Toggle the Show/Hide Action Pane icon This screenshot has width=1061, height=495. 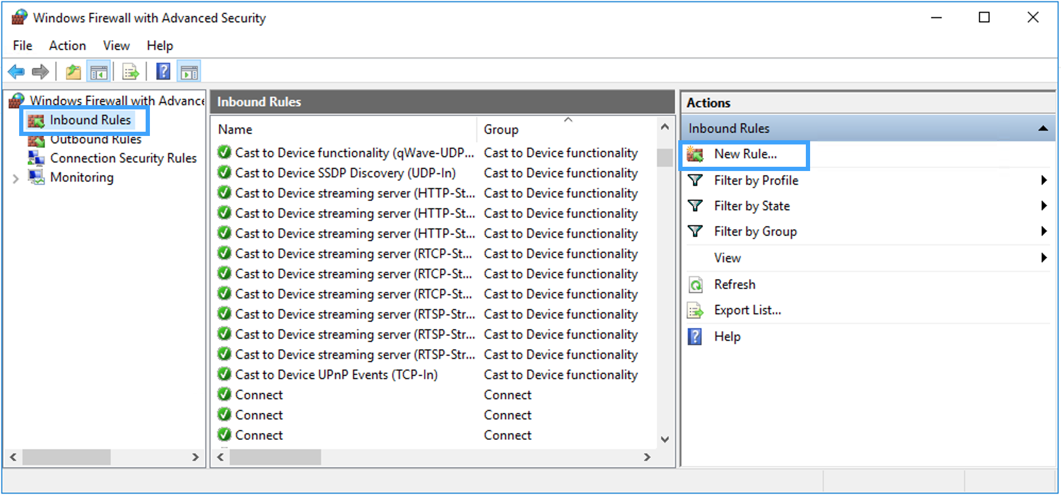click(x=189, y=71)
